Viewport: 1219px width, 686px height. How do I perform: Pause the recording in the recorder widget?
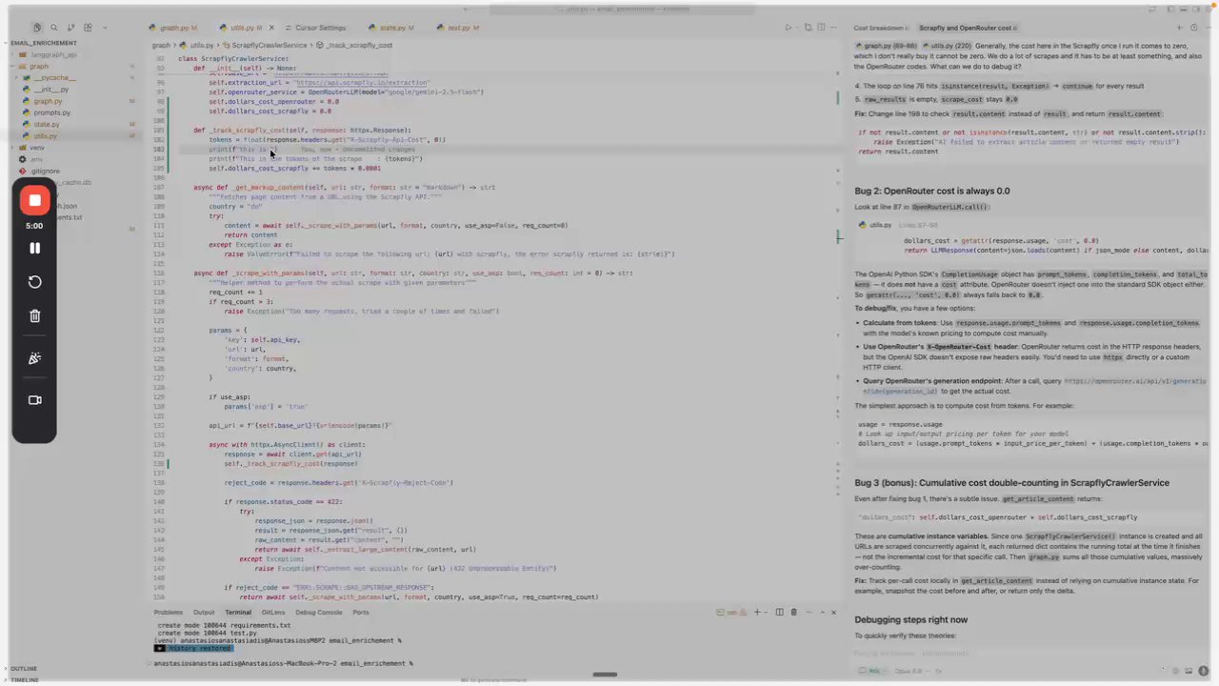click(34, 248)
